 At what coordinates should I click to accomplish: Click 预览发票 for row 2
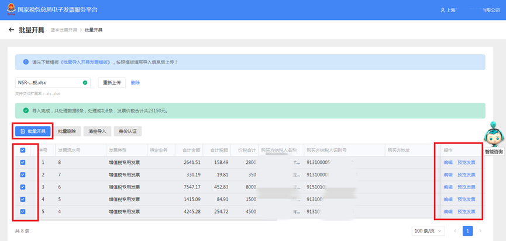(x=466, y=174)
